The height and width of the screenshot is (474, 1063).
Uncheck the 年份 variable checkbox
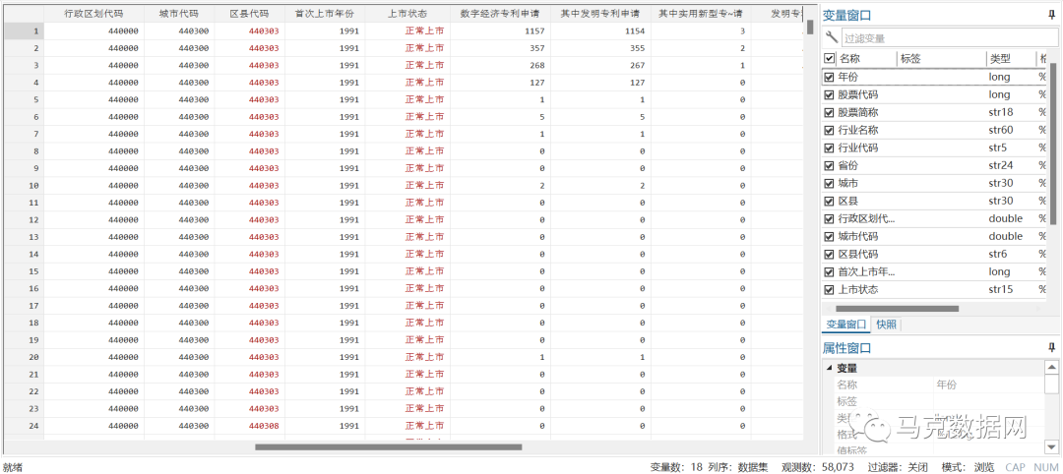[829, 77]
